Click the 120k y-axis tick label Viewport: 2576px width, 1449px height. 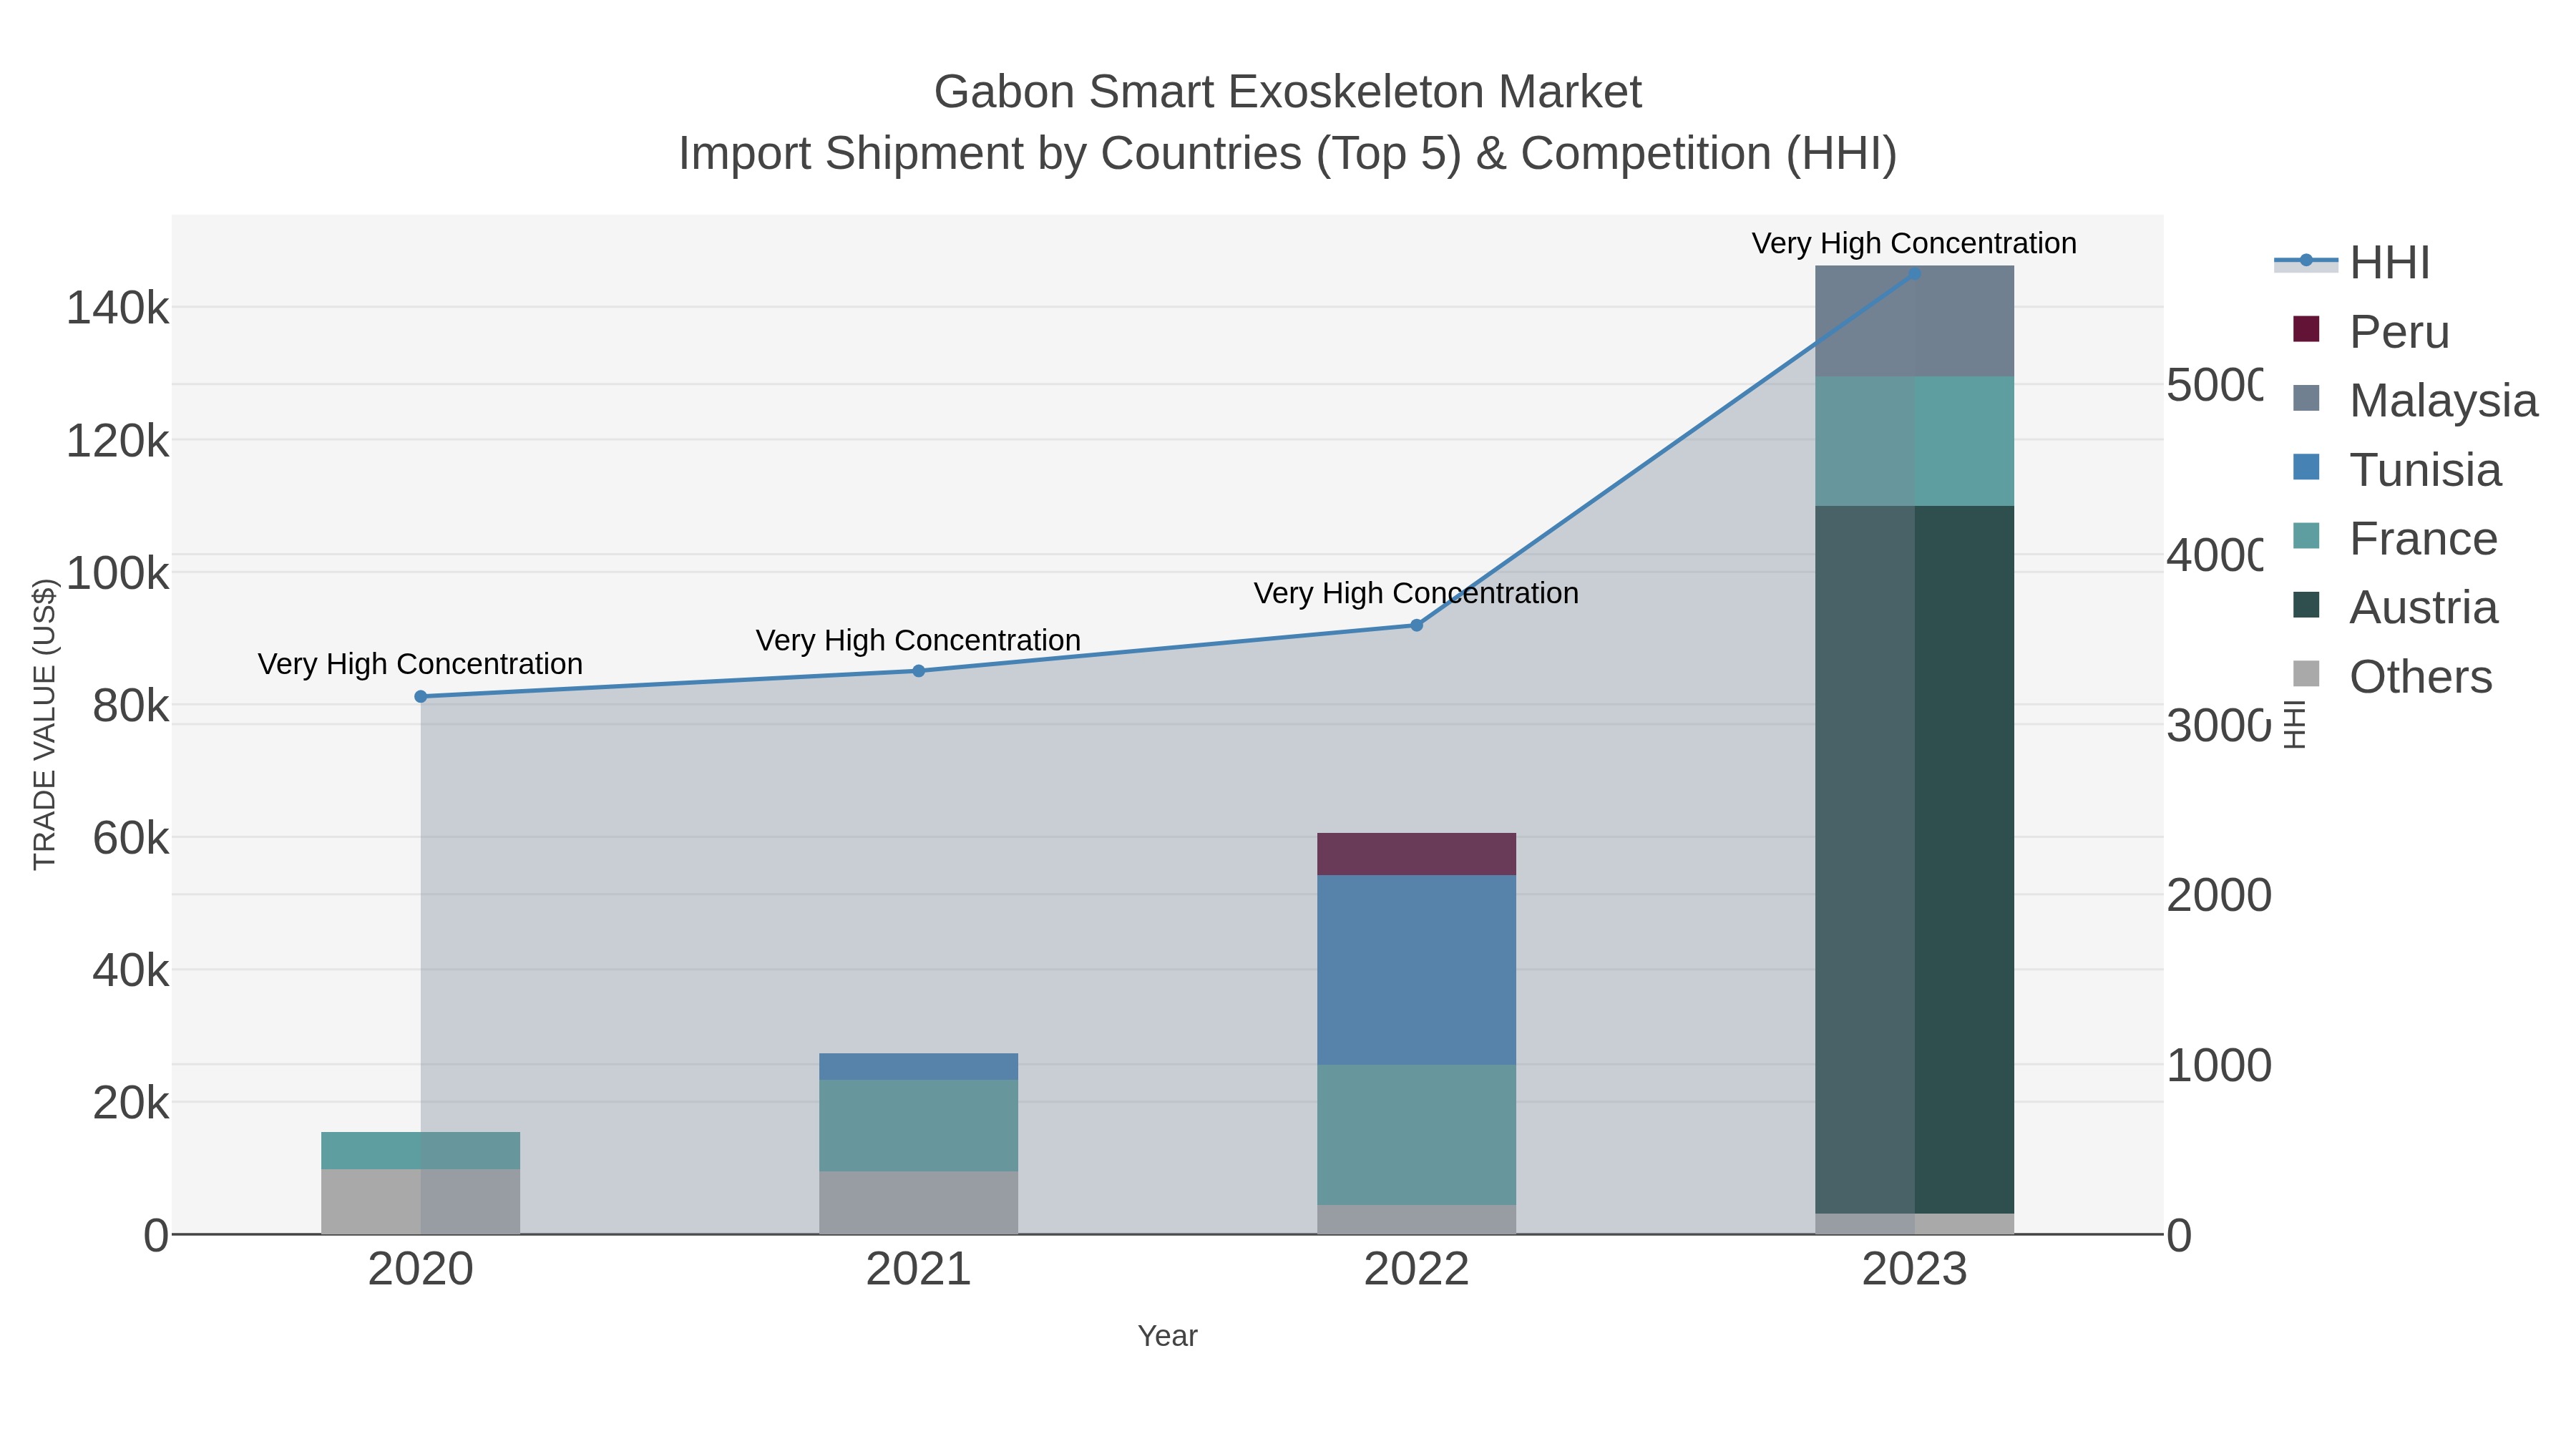click(118, 441)
